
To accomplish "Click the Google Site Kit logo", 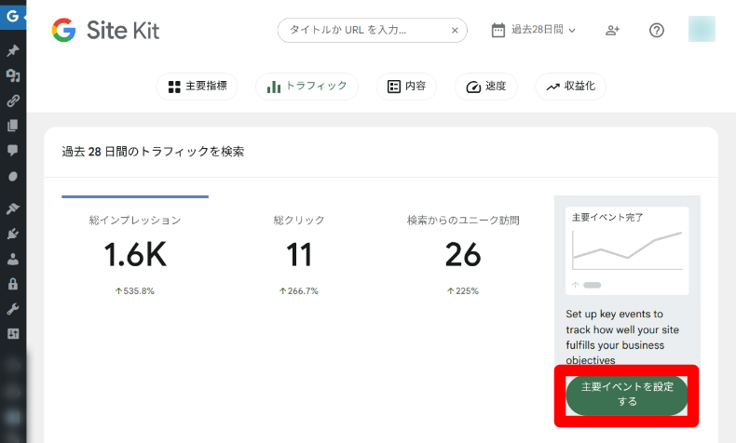I will [x=105, y=30].
